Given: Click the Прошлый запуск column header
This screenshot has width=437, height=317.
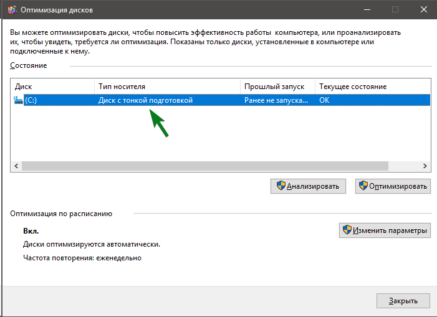Looking at the screenshot, I should [x=277, y=87].
